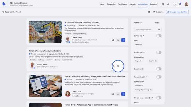Open Fallex Home Automation App title
Screen dimensions: 191x107
click(91, 105)
